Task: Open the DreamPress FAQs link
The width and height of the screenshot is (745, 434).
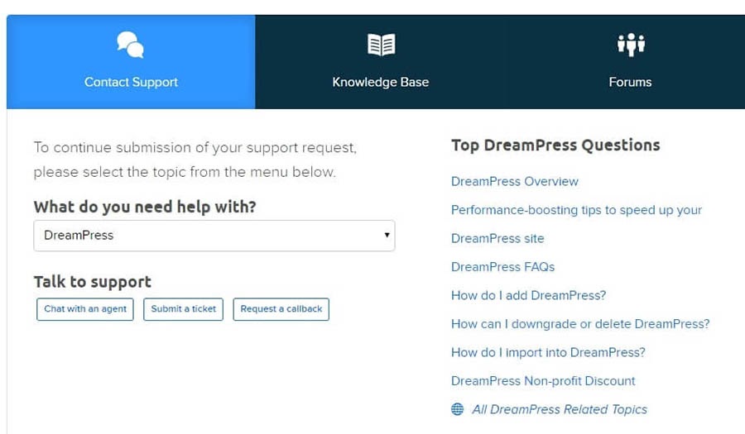Action: 502,266
